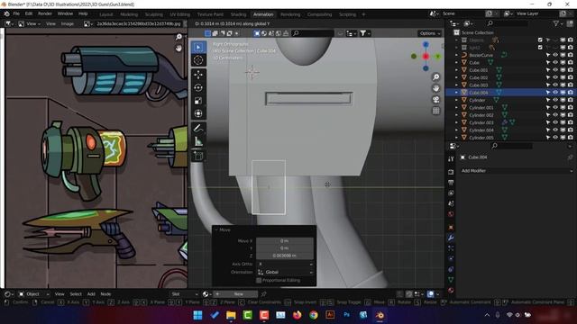Image resolution: width=577 pixels, height=324 pixels.
Task: Select the Measure ruler tool
Action: coord(198,141)
